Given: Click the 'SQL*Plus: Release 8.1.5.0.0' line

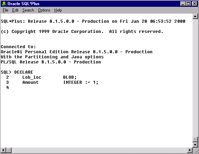Looking at the screenshot, I should click(93, 21).
